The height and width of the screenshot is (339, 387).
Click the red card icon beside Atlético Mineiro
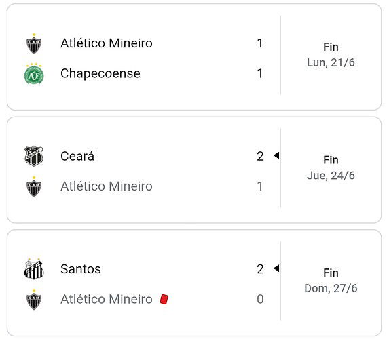pos(164,299)
